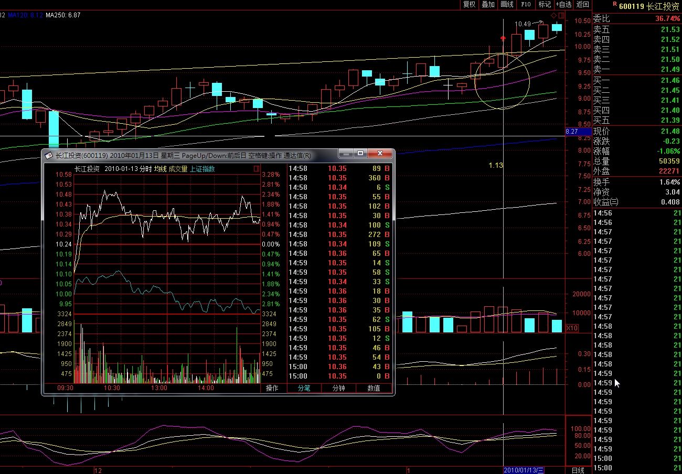Switch to the 分钟 tab
Image resolution: width=682 pixels, height=474 pixels.
click(338, 388)
